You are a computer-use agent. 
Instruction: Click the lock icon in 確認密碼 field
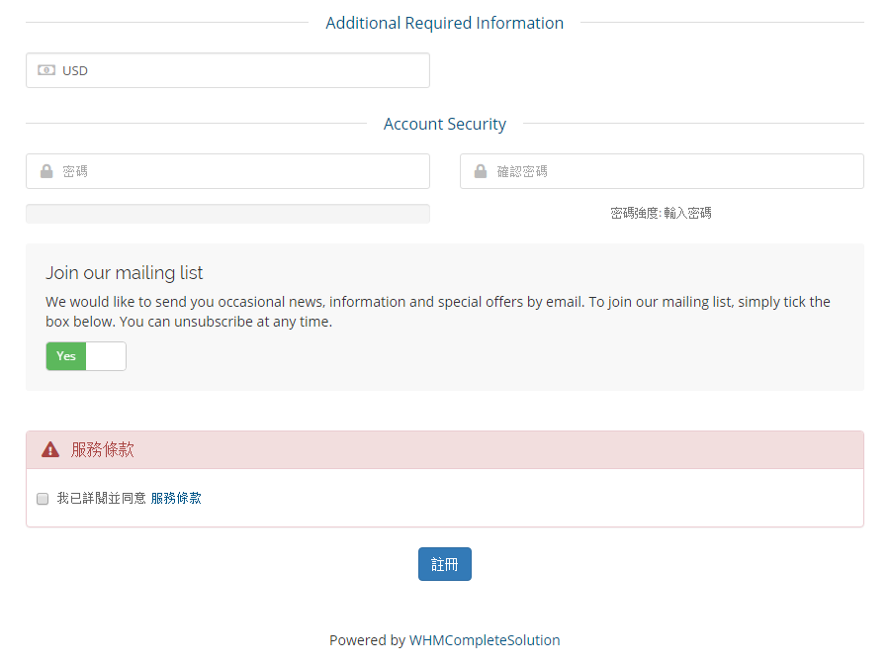(x=481, y=171)
